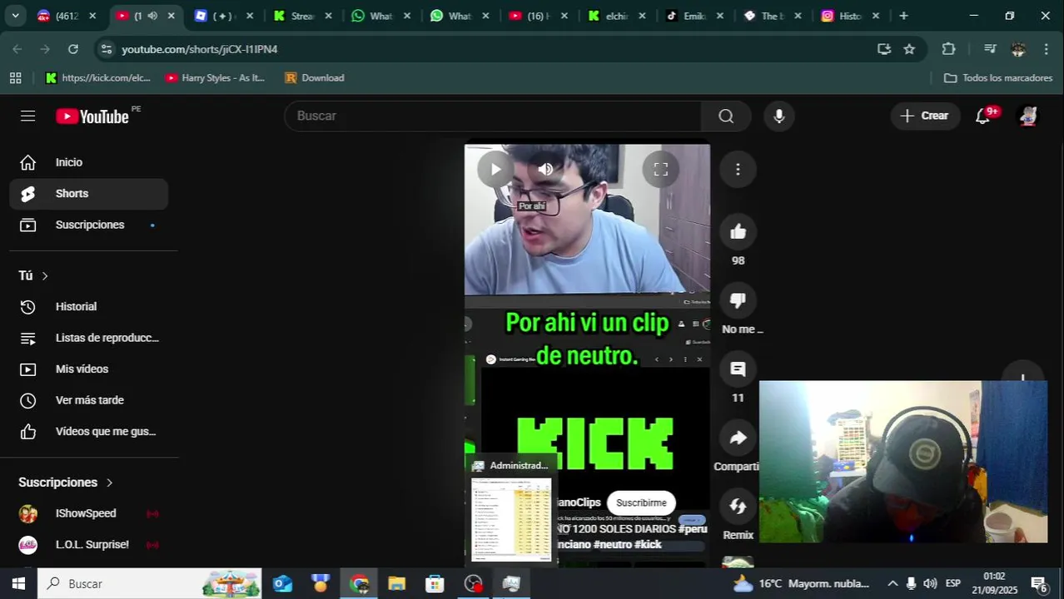Click the Crear button
The image size is (1064, 599).
point(924,116)
